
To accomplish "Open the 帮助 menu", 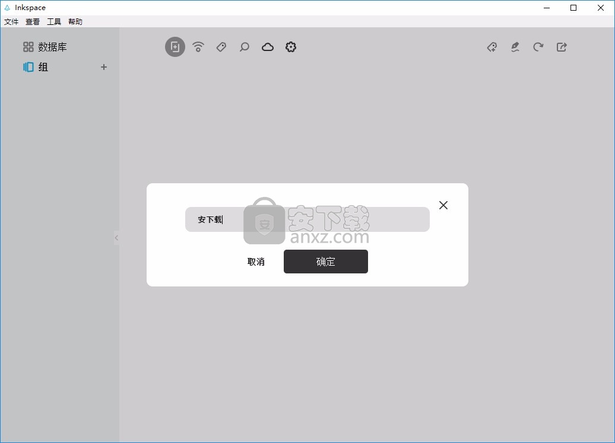I will [x=75, y=21].
